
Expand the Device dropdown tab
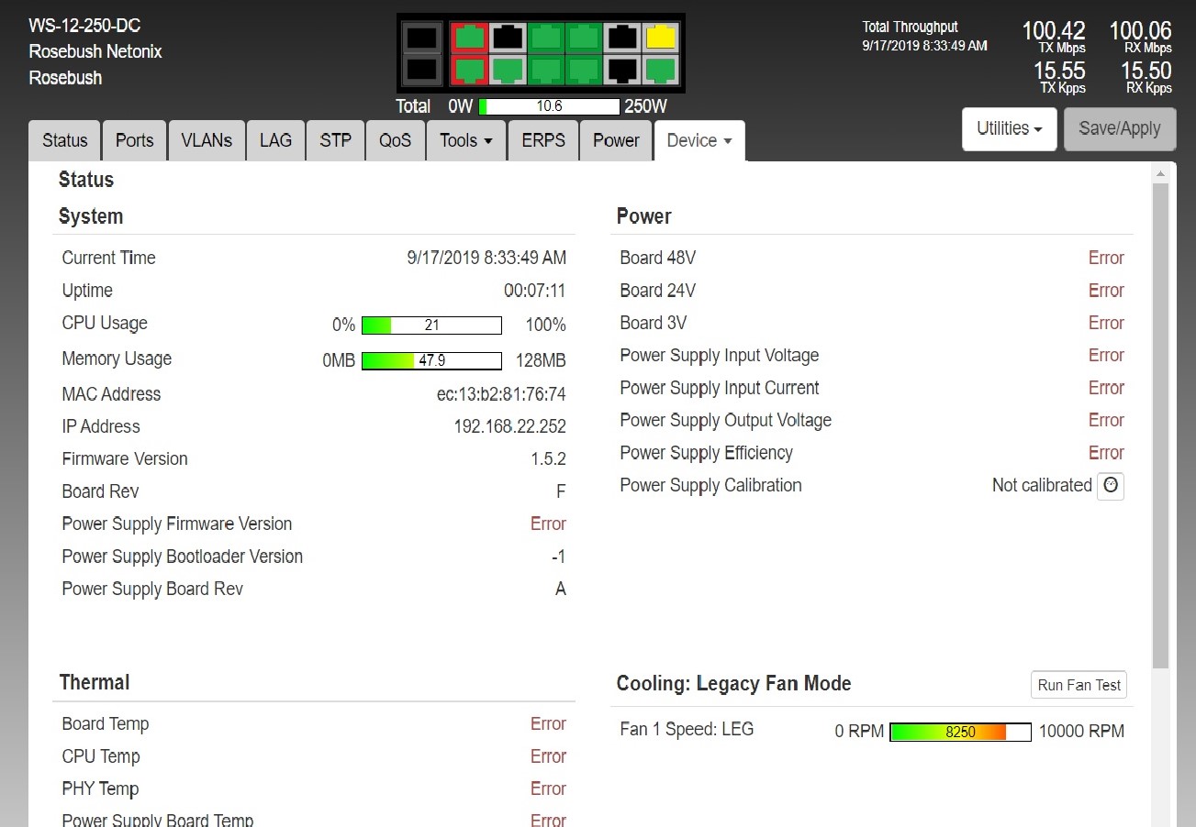coord(699,140)
